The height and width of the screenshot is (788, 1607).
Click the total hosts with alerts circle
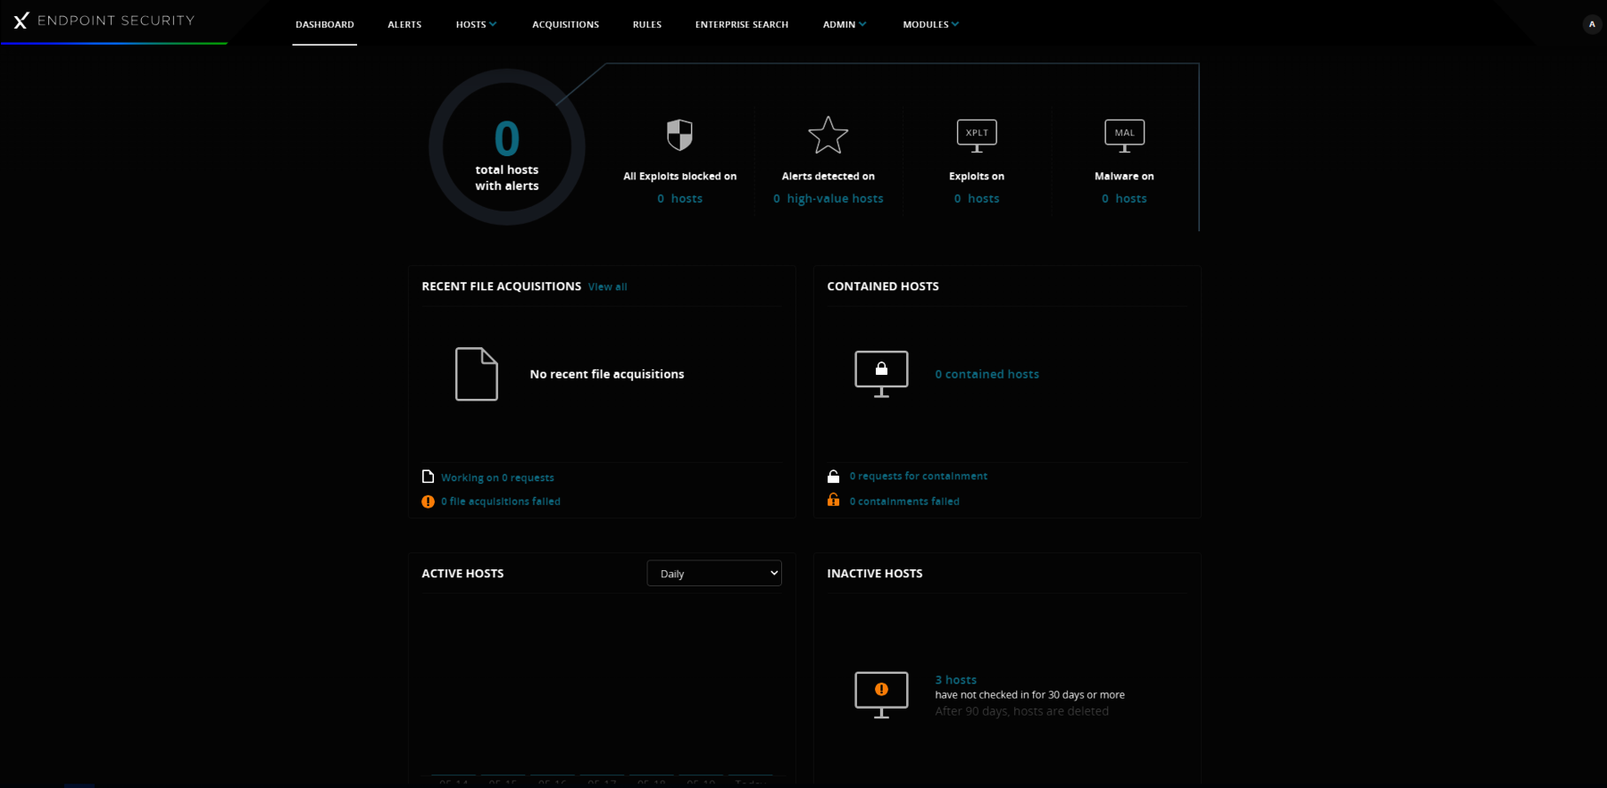point(507,147)
